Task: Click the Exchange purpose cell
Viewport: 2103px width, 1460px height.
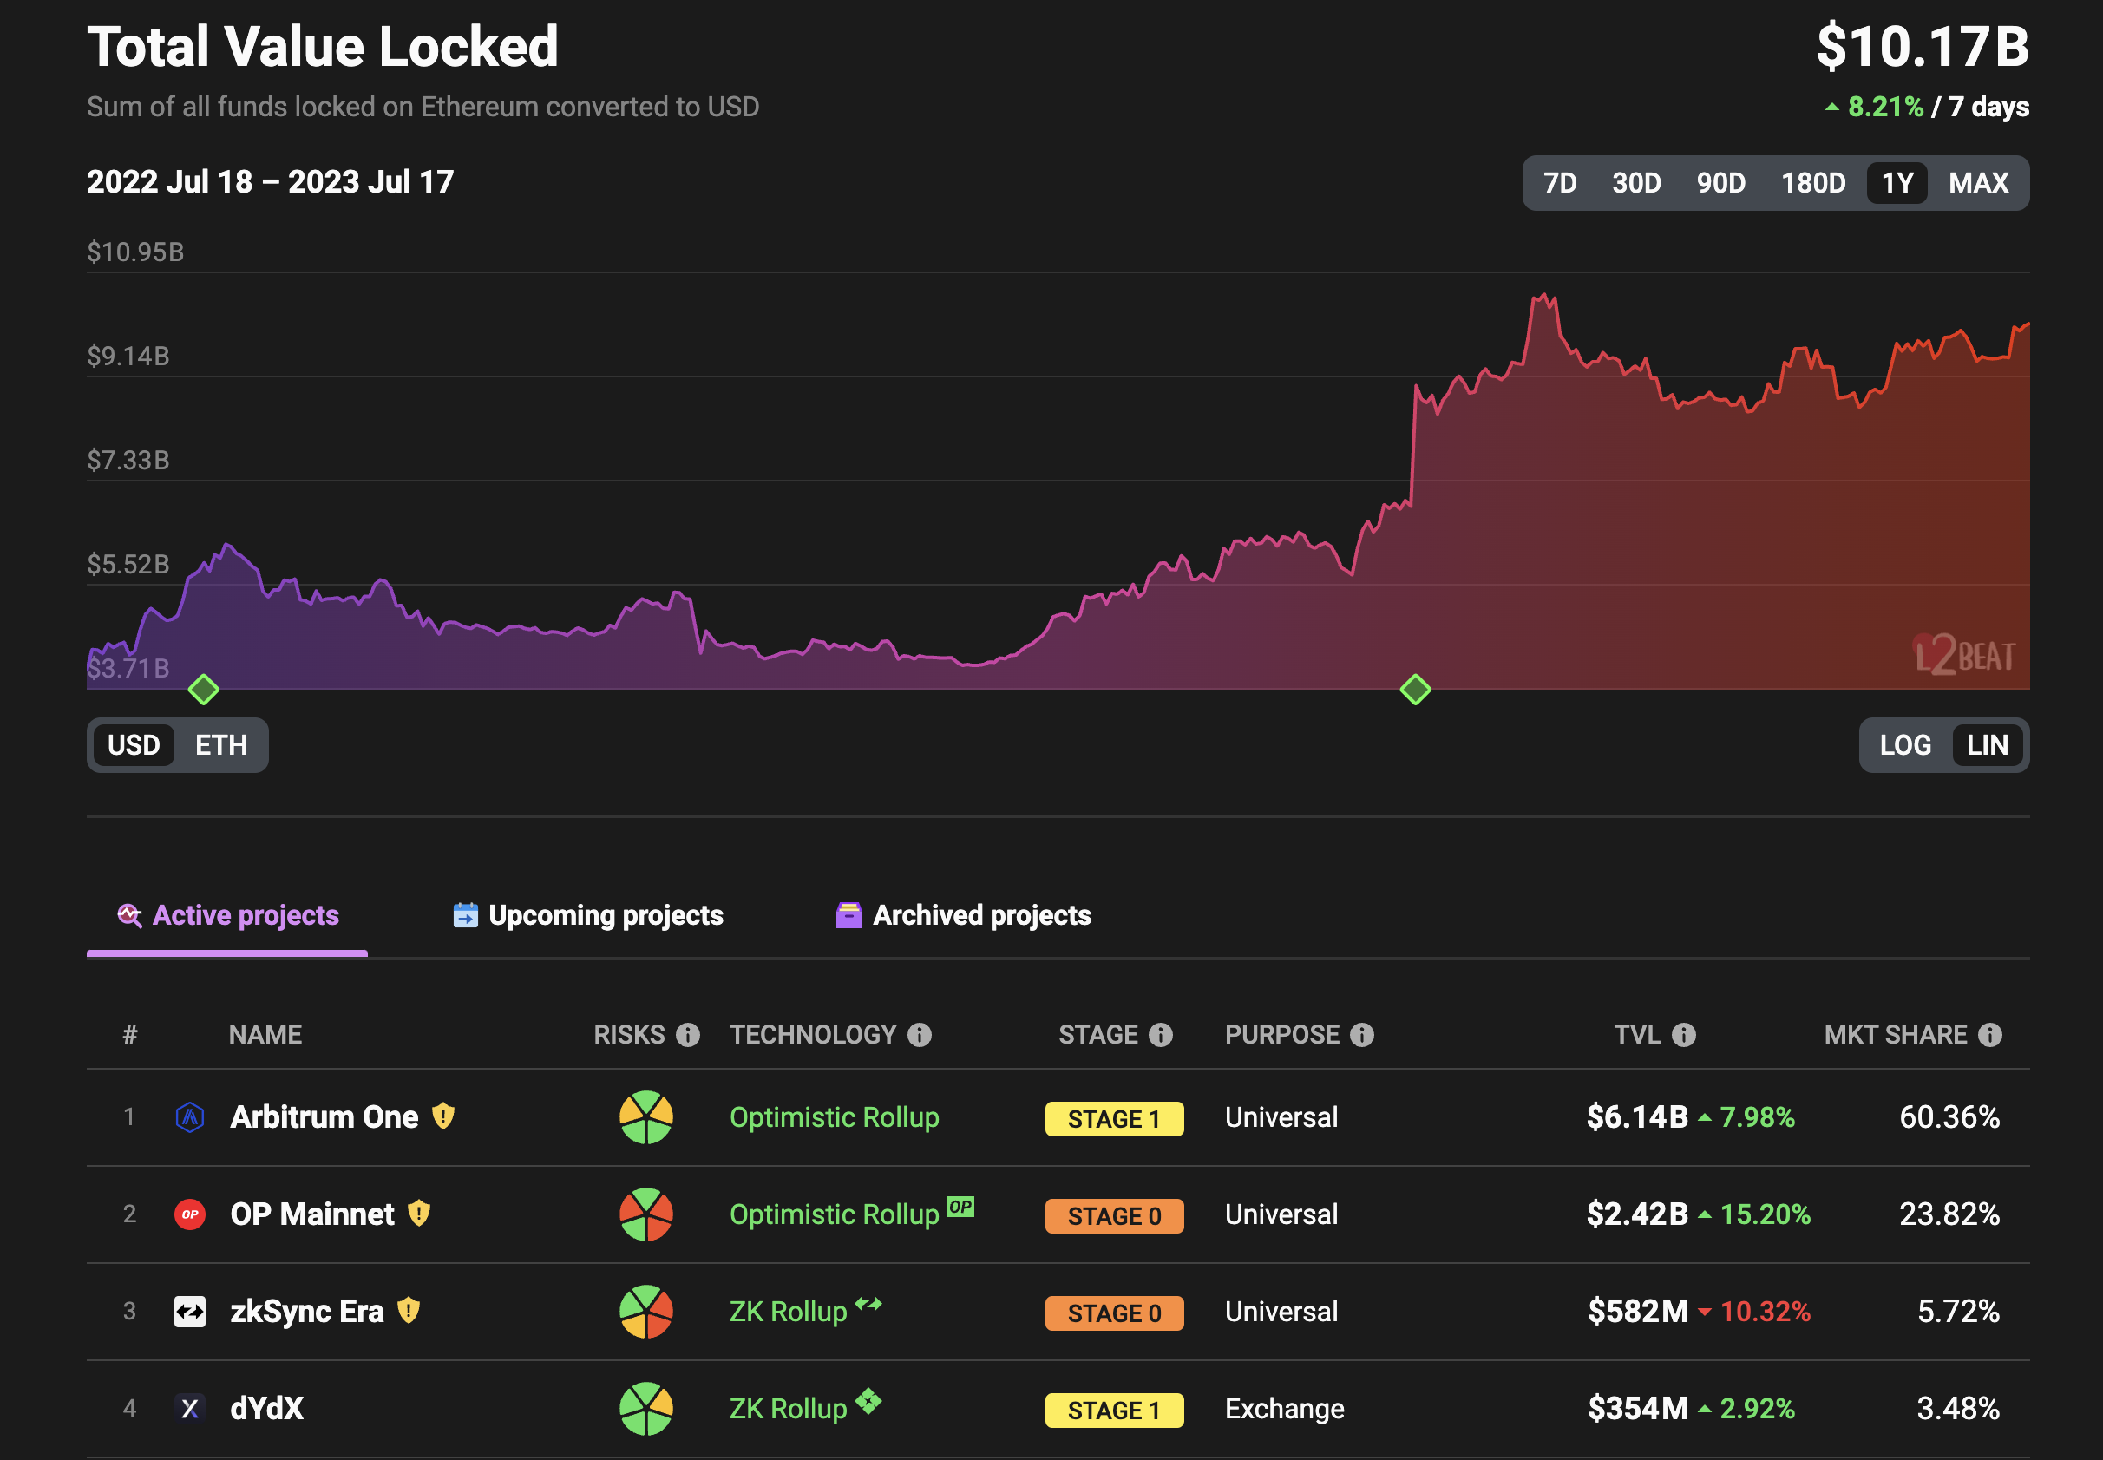Action: pyautogui.click(x=1284, y=1409)
